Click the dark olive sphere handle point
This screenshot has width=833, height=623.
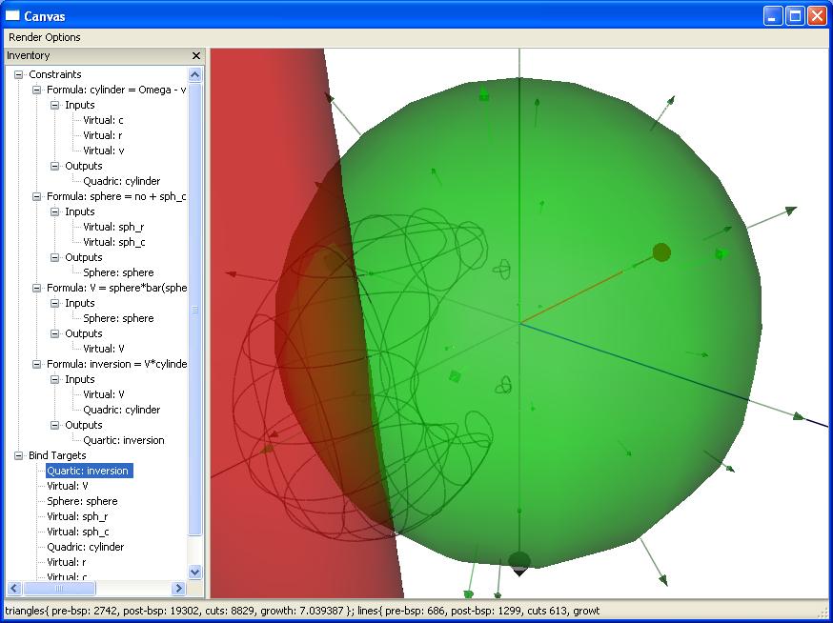coord(661,252)
